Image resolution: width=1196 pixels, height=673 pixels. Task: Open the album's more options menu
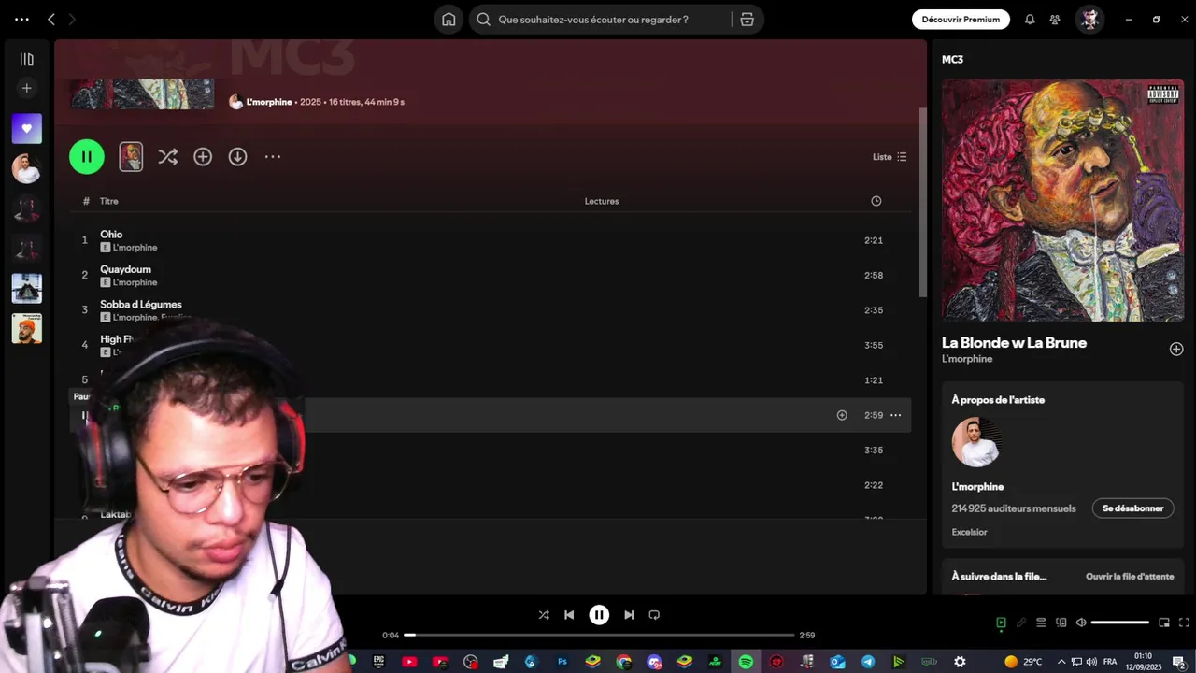click(x=273, y=157)
